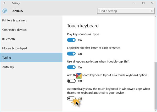157x112 pixels.
Task: Open Printers & scanners section
Action: 15,20
